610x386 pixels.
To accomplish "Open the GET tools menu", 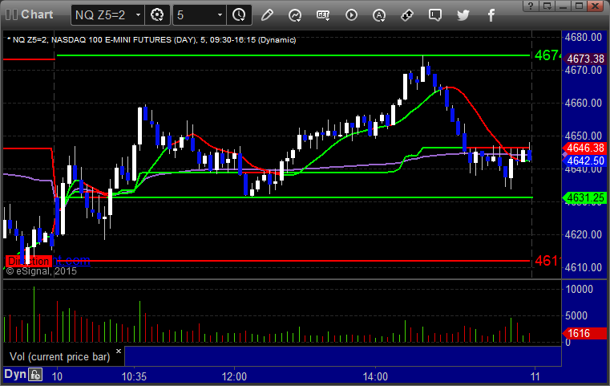I will (323, 15).
